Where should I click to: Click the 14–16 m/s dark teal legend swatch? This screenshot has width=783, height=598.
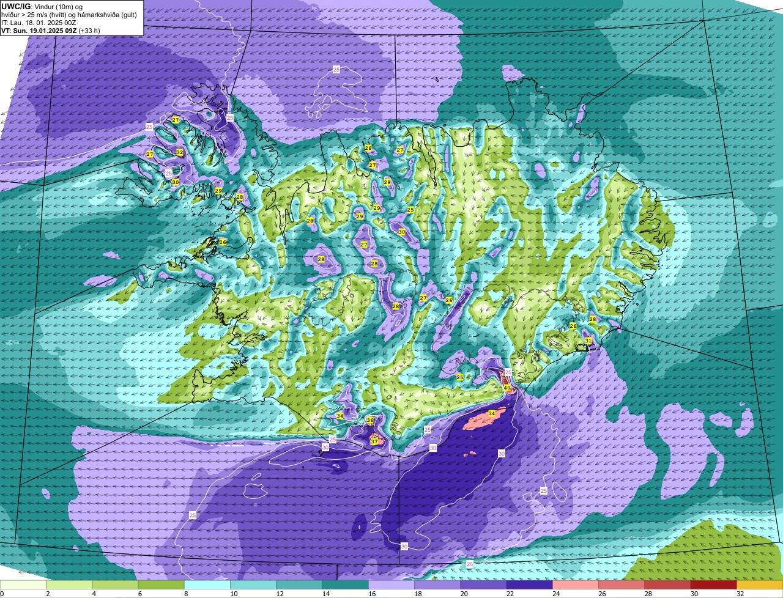tap(346, 585)
